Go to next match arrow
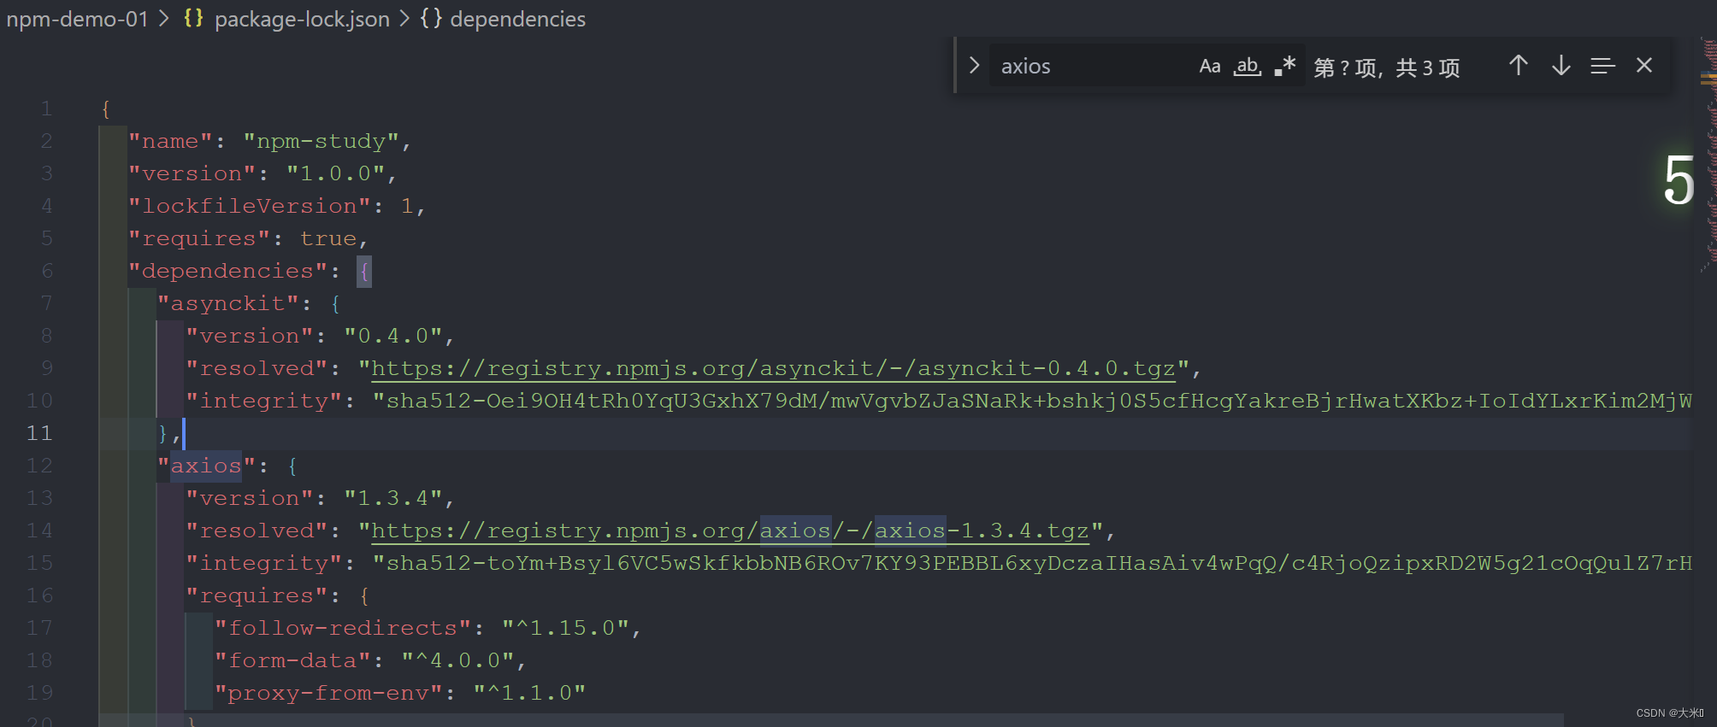This screenshot has height=727, width=1717. 1561,66
